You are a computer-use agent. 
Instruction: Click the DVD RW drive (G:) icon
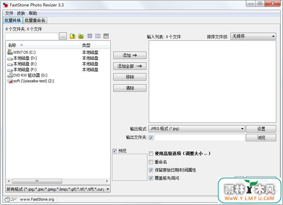10,75
